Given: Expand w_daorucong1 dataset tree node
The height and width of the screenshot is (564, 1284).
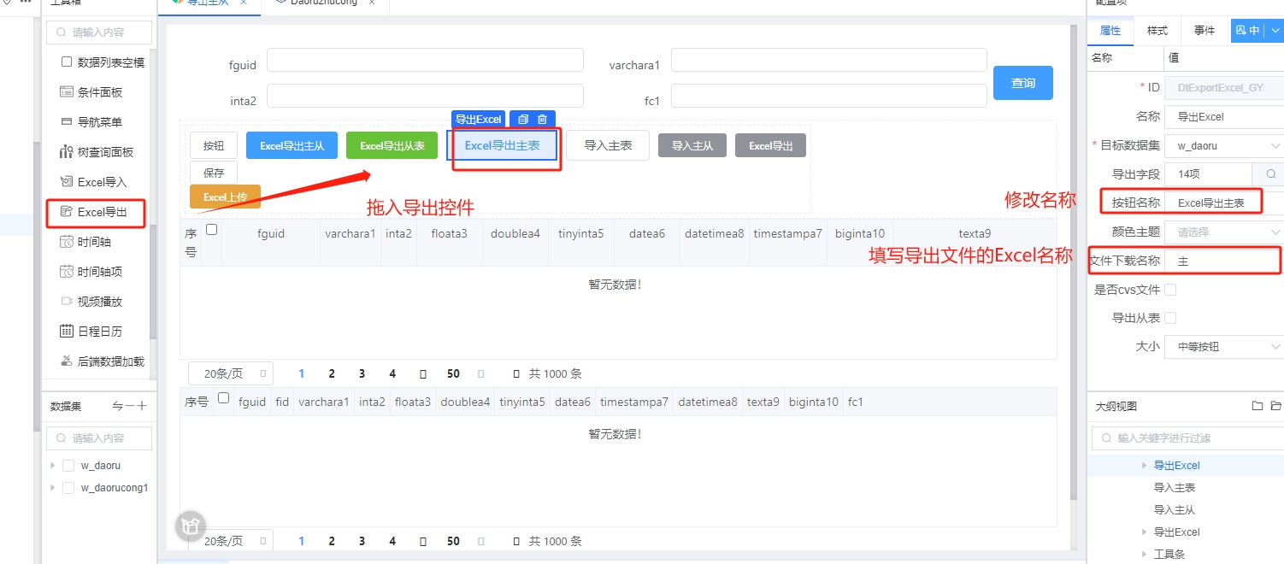Looking at the screenshot, I should point(53,488).
